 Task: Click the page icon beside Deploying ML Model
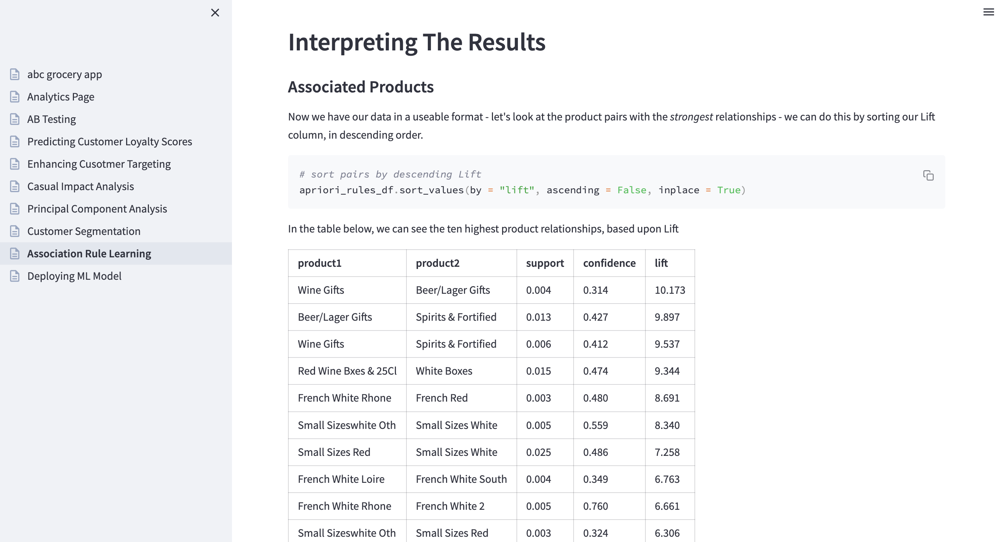(15, 276)
